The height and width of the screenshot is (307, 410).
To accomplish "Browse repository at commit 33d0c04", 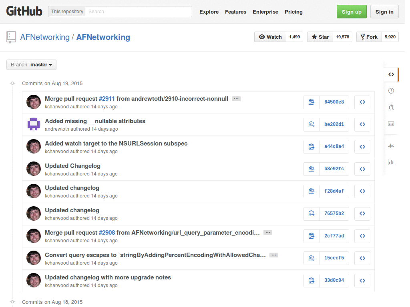I will pos(362,281).
